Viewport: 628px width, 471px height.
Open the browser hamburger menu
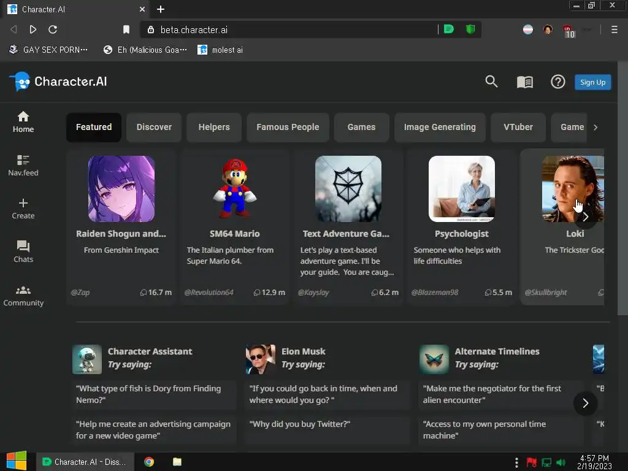click(614, 29)
